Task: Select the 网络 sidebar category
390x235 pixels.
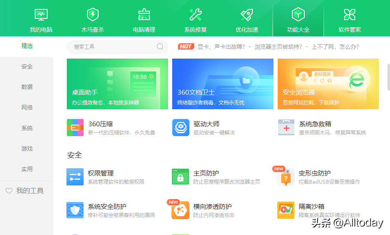Action: [x=27, y=107]
